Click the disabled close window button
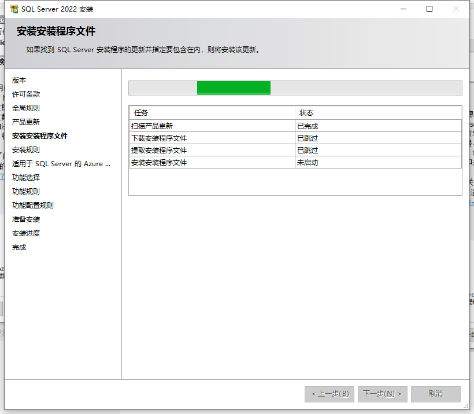The height and width of the screenshot is (414, 474). tap(456, 9)
